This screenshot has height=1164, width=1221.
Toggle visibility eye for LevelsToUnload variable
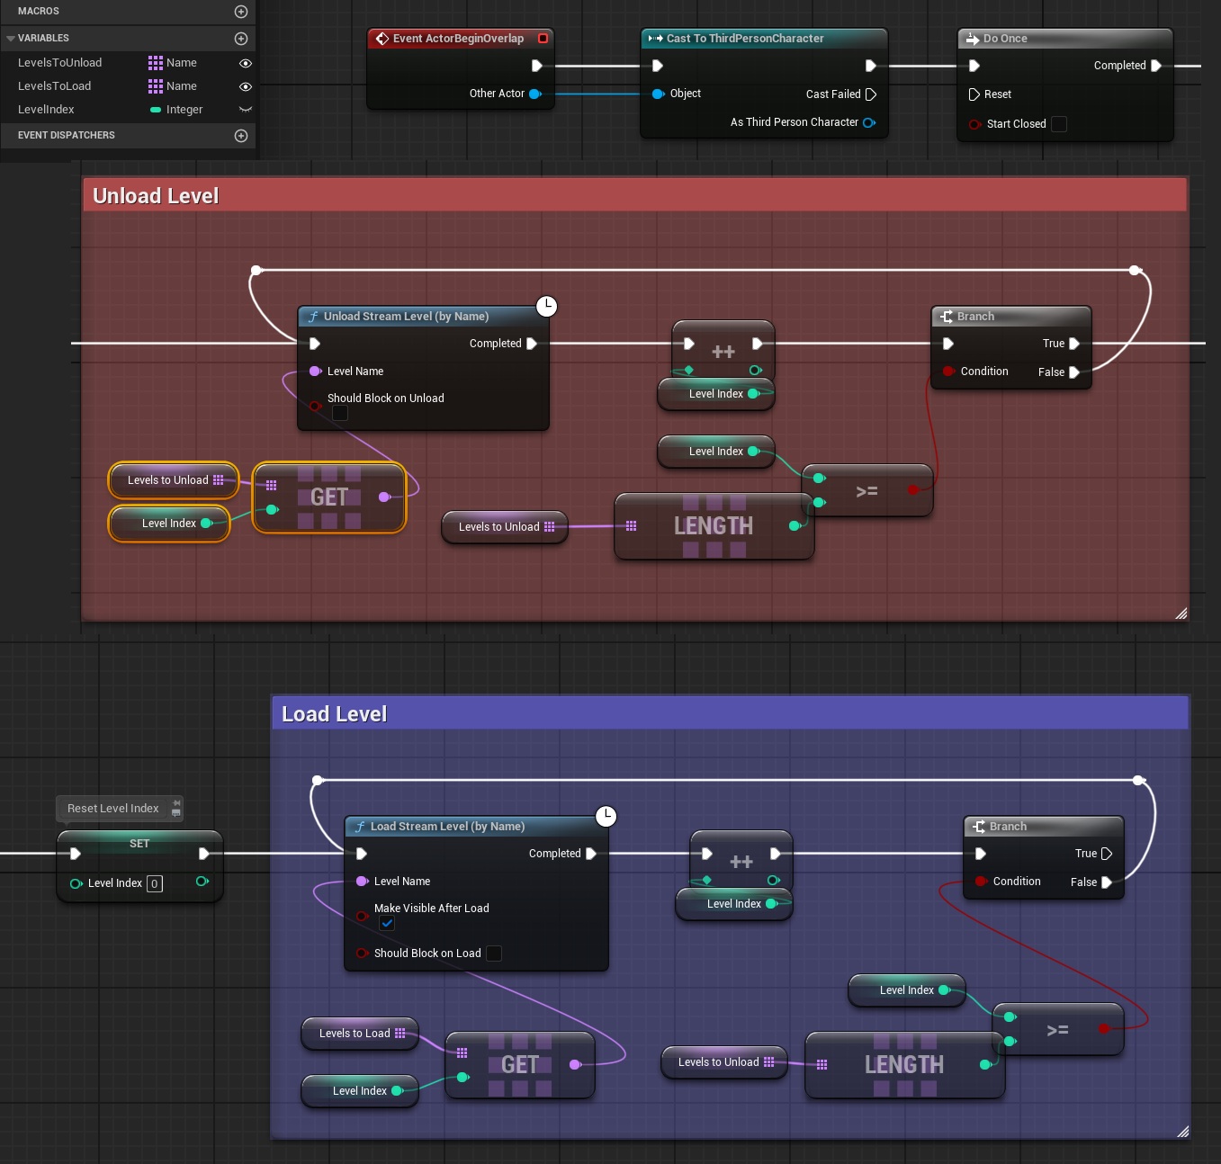click(245, 63)
